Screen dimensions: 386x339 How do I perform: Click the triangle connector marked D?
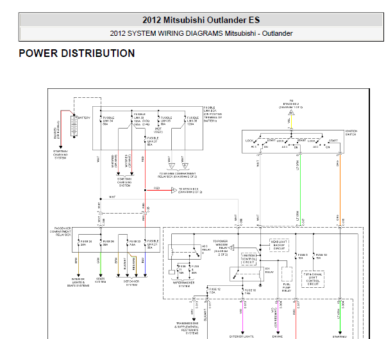click(x=185, y=166)
